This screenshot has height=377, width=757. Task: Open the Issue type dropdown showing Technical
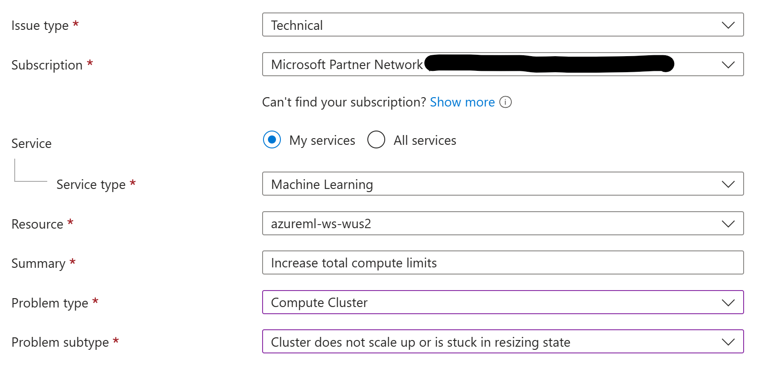(503, 25)
